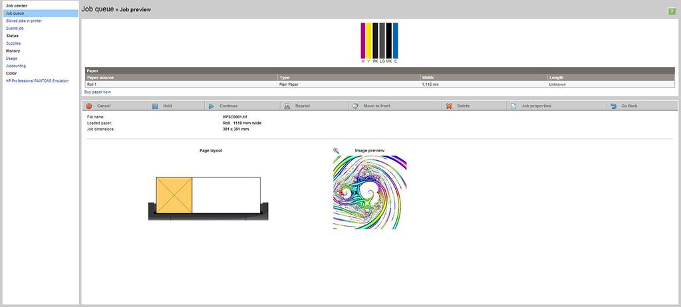Open Stored jobs in printer

[24, 21]
